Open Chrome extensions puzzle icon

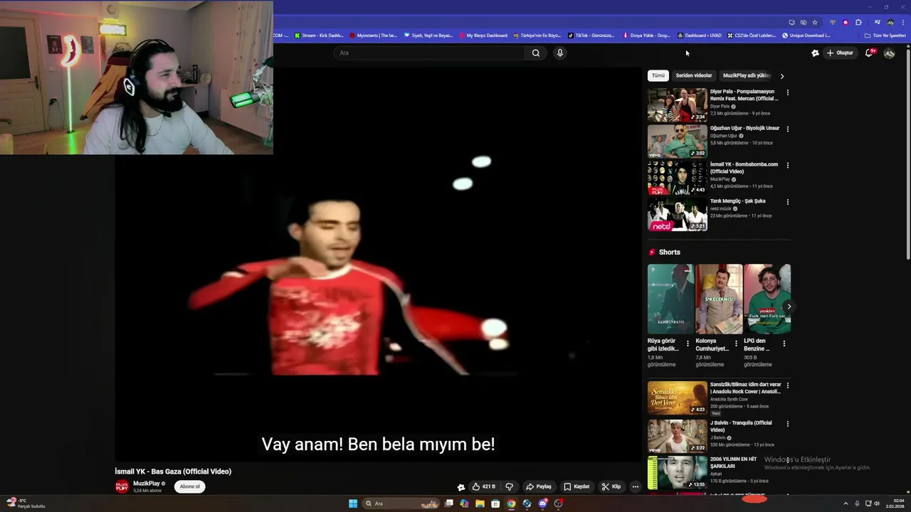858,22
